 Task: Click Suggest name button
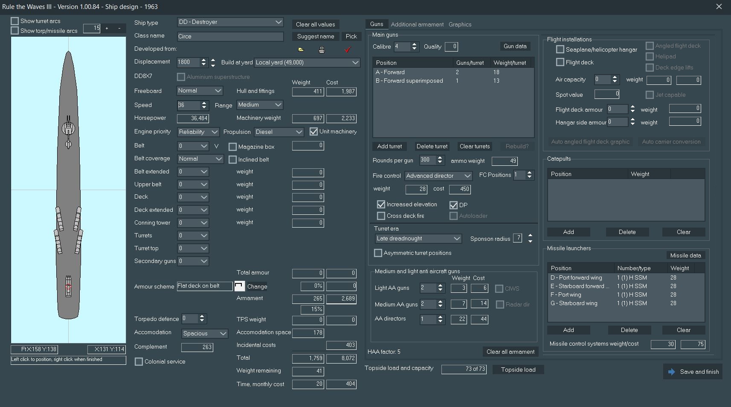[316, 36]
